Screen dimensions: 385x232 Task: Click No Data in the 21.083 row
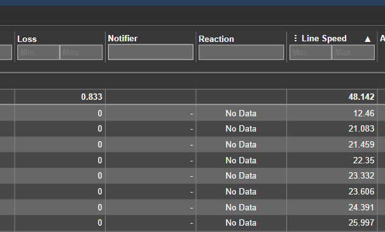241,129
